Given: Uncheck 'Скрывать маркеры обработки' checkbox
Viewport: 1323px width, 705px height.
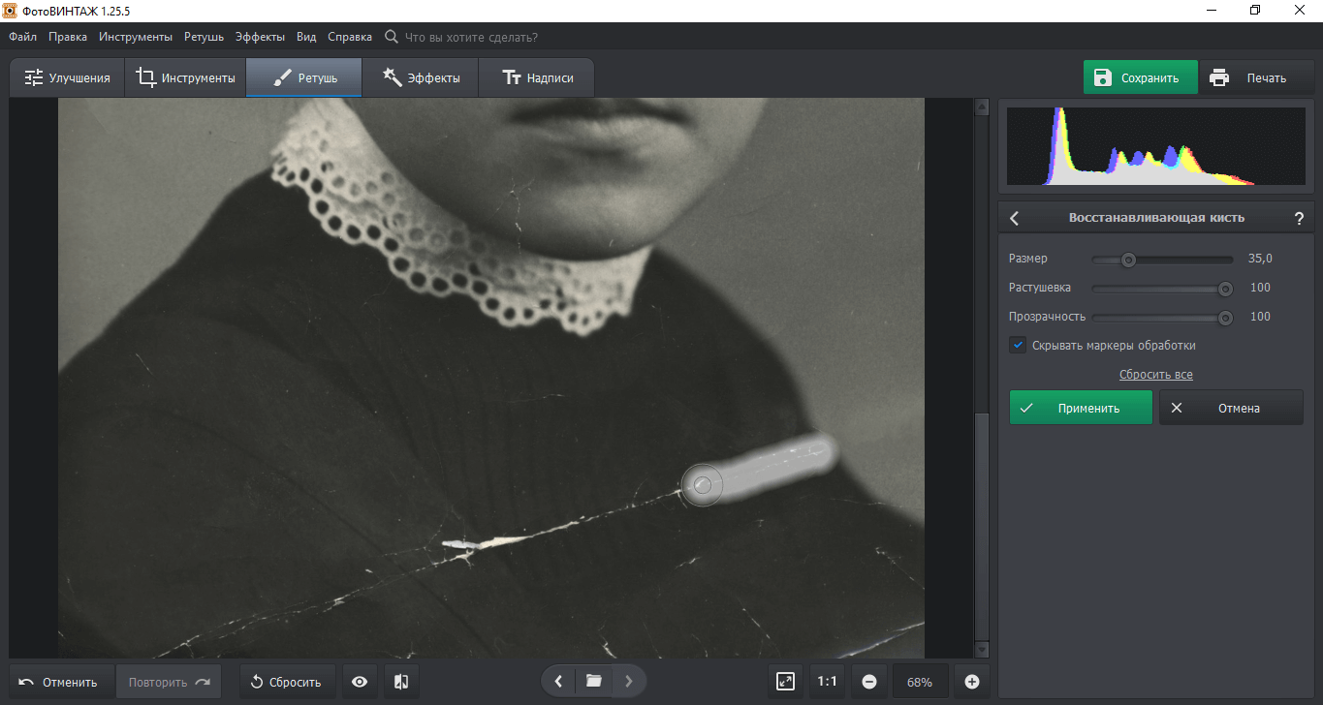Looking at the screenshot, I should [1018, 345].
